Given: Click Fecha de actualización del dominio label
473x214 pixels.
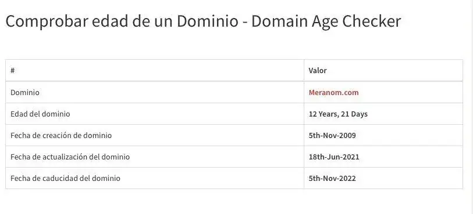Looking at the screenshot, I should pos(70,157).
